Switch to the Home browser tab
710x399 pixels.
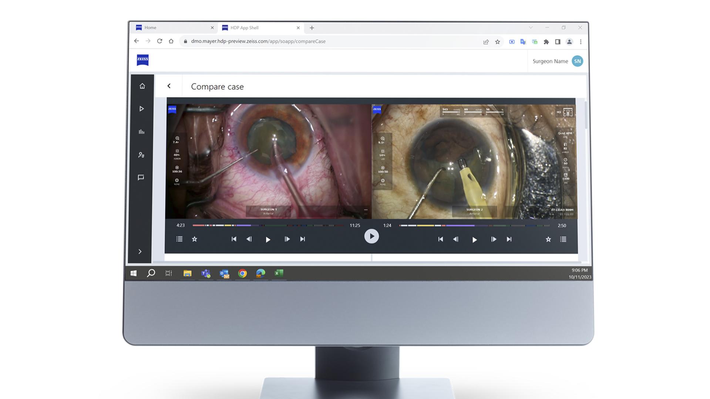pyautogui.click(x=174, y=28)
